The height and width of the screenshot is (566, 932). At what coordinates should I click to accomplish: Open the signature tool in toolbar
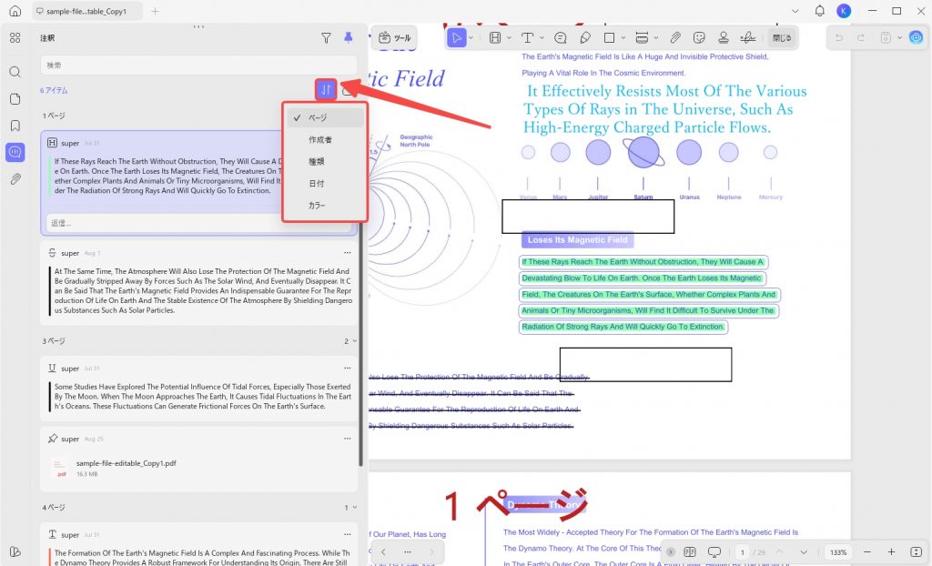(x=748, y=38)
